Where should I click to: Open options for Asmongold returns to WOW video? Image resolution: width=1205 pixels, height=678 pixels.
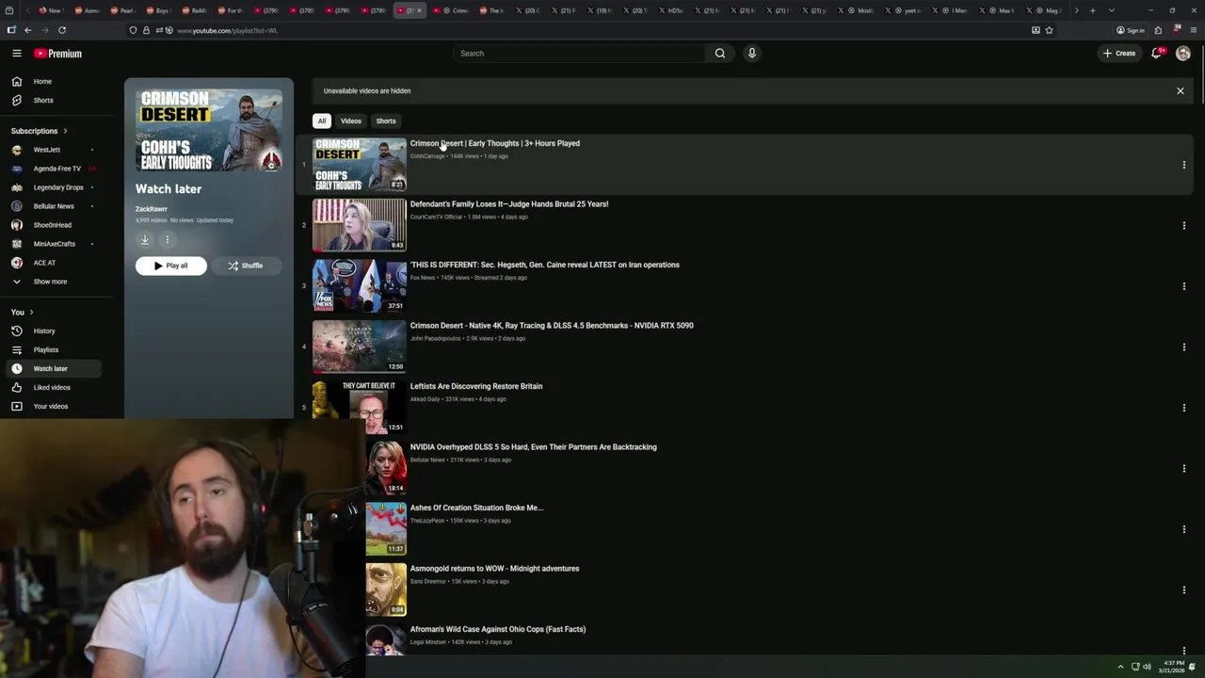click(1184, 590)
